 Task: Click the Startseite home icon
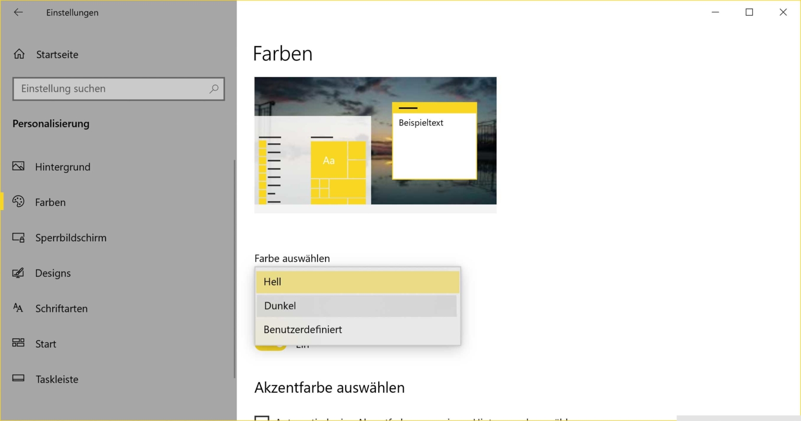click(x=19, y=54)
